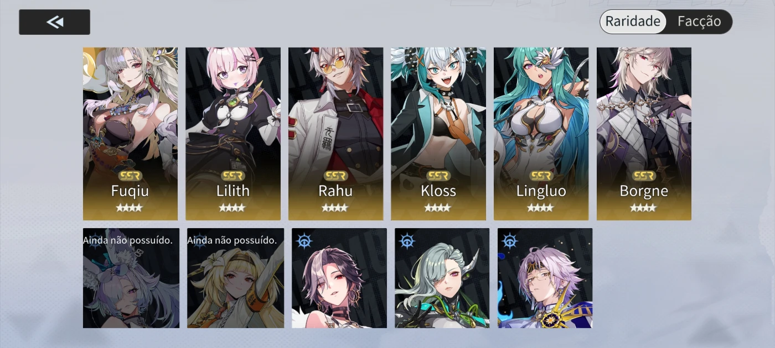Open Lingluo's character card
The height and width of the screenshot is (348, 775).
(x=541, y=134)
